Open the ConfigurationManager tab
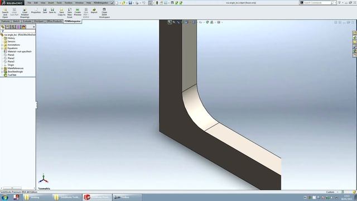The height and width of the screenshot is (201, 357). tap(13, 27)
